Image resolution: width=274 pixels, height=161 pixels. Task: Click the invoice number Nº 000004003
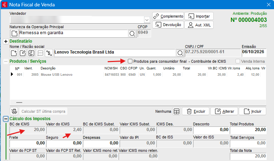[249, 20]
